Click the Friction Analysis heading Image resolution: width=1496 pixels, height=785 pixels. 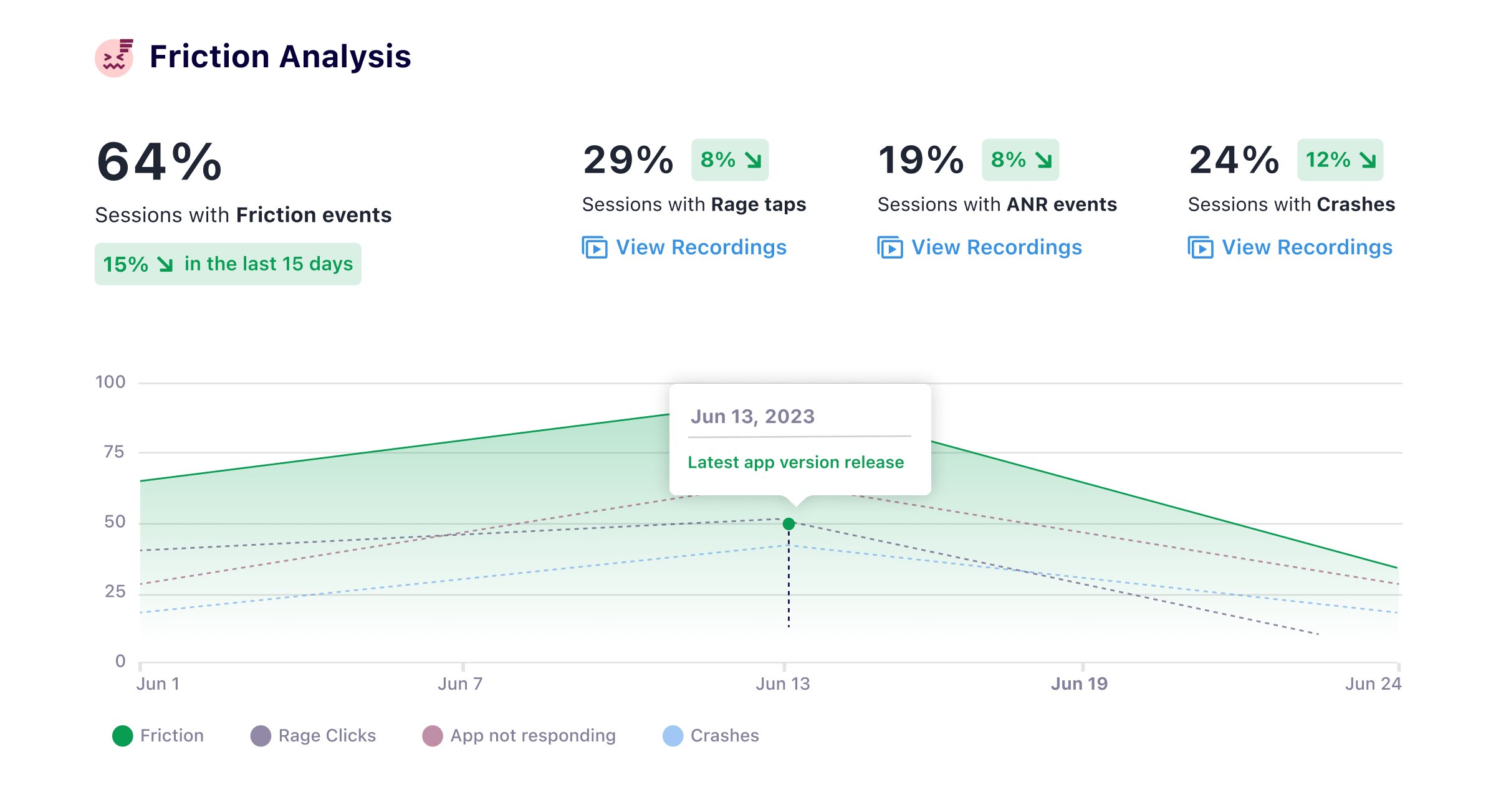click(280, 57)
